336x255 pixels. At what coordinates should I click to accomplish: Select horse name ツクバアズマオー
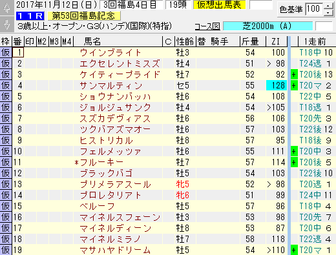pyautogui.click(x=115, y=130)
